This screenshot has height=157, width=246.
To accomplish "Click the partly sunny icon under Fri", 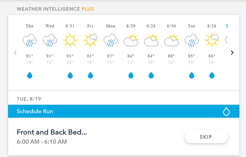I will 90,40.
